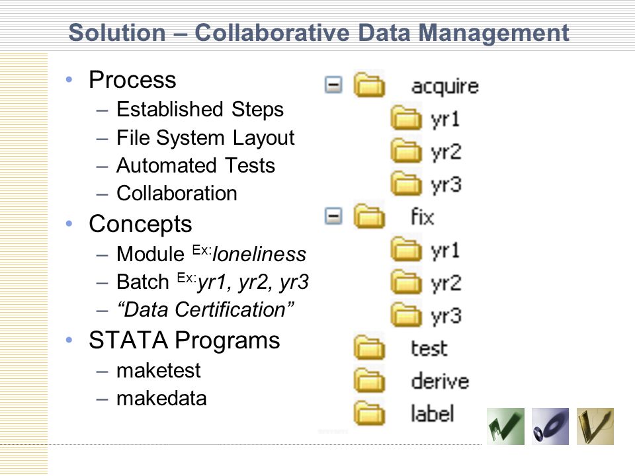Select the fix folder icon
This screenshot has width=635, height=476.
(369, 216)
